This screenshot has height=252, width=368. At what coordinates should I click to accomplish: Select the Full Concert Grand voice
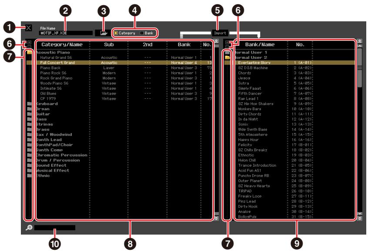click(x=57, y=63)
